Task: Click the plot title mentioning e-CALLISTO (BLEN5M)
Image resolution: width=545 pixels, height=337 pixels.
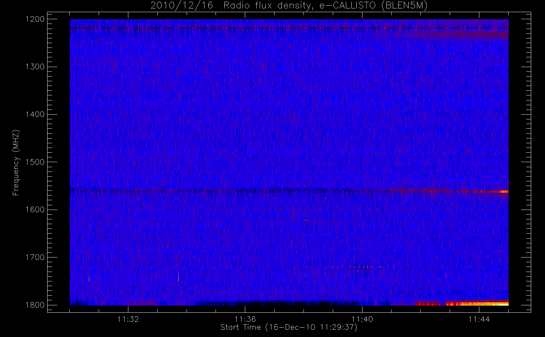Action: 289,6
